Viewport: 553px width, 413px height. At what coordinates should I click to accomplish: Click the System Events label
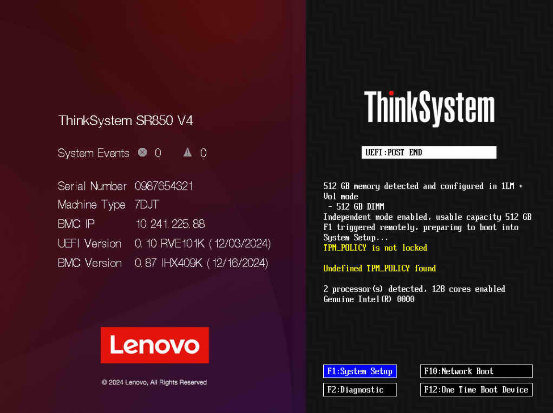pos(94,153)
